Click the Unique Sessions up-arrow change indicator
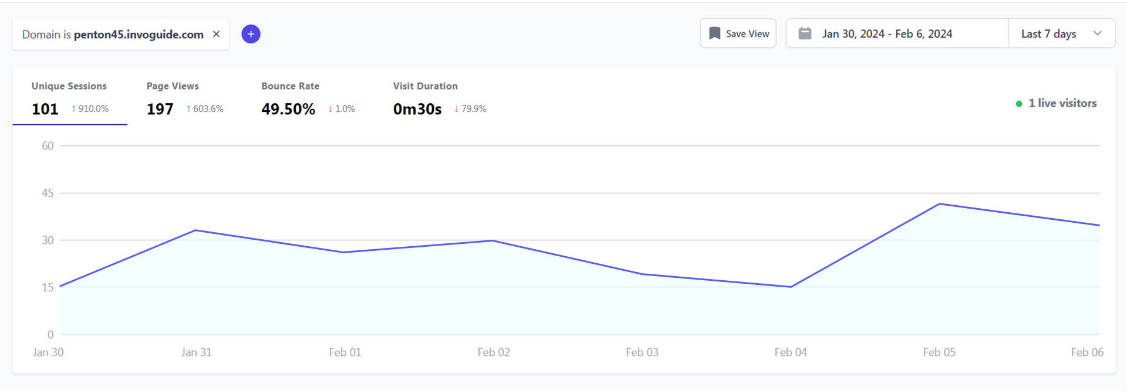Image resolution: width=1127 pixels, height=391 pixels. 73,109
